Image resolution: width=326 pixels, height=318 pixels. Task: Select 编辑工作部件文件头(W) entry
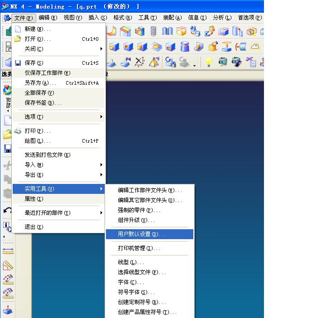point(150,190)
